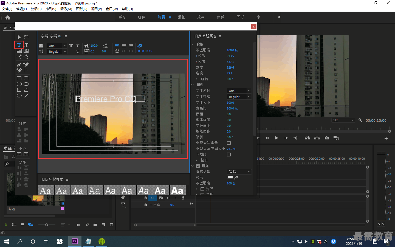Select the Convert Anchor Point tool

[x=26, y=70]
